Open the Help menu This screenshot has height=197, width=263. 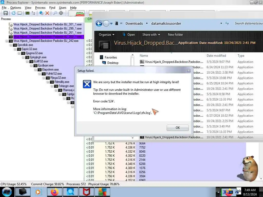tap(73, 8)
